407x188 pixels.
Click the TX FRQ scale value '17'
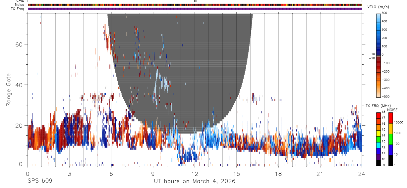click(383, 118)
